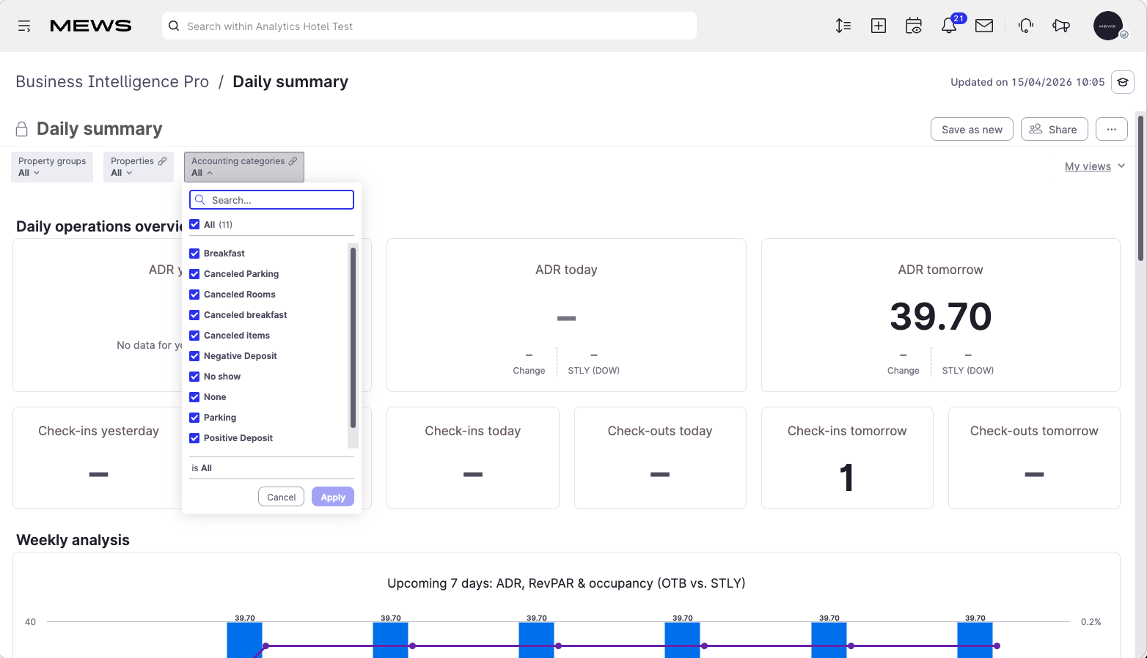Screen dimensions: 1147x658
Task: Click the megaphone announcements icon
Action: (x=1061, y=26)
